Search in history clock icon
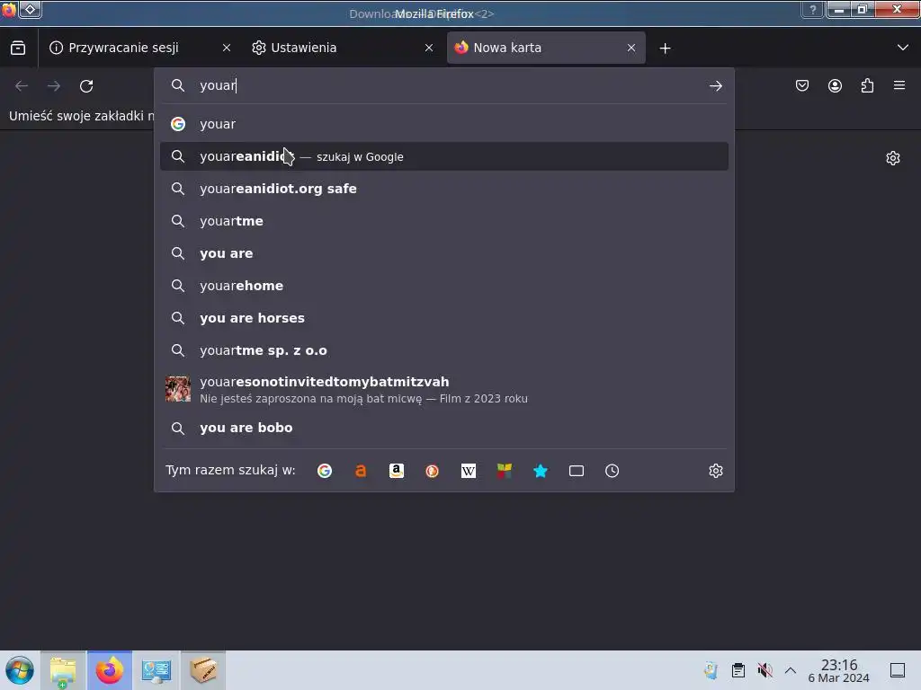921x690 pixels. coord(612,471)
